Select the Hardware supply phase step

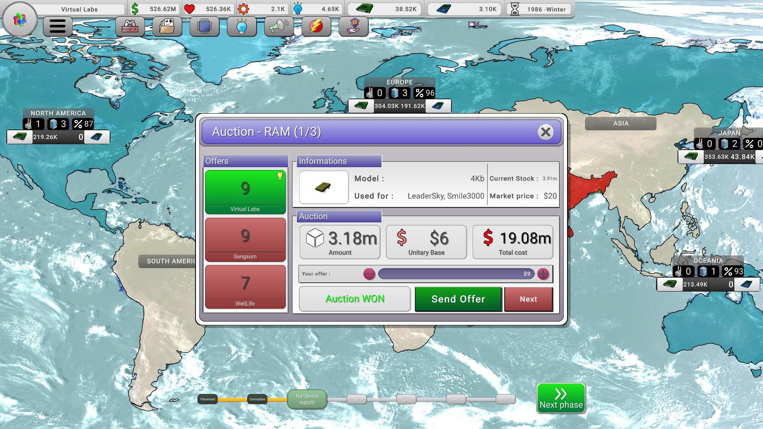click(x=307, y=399)
